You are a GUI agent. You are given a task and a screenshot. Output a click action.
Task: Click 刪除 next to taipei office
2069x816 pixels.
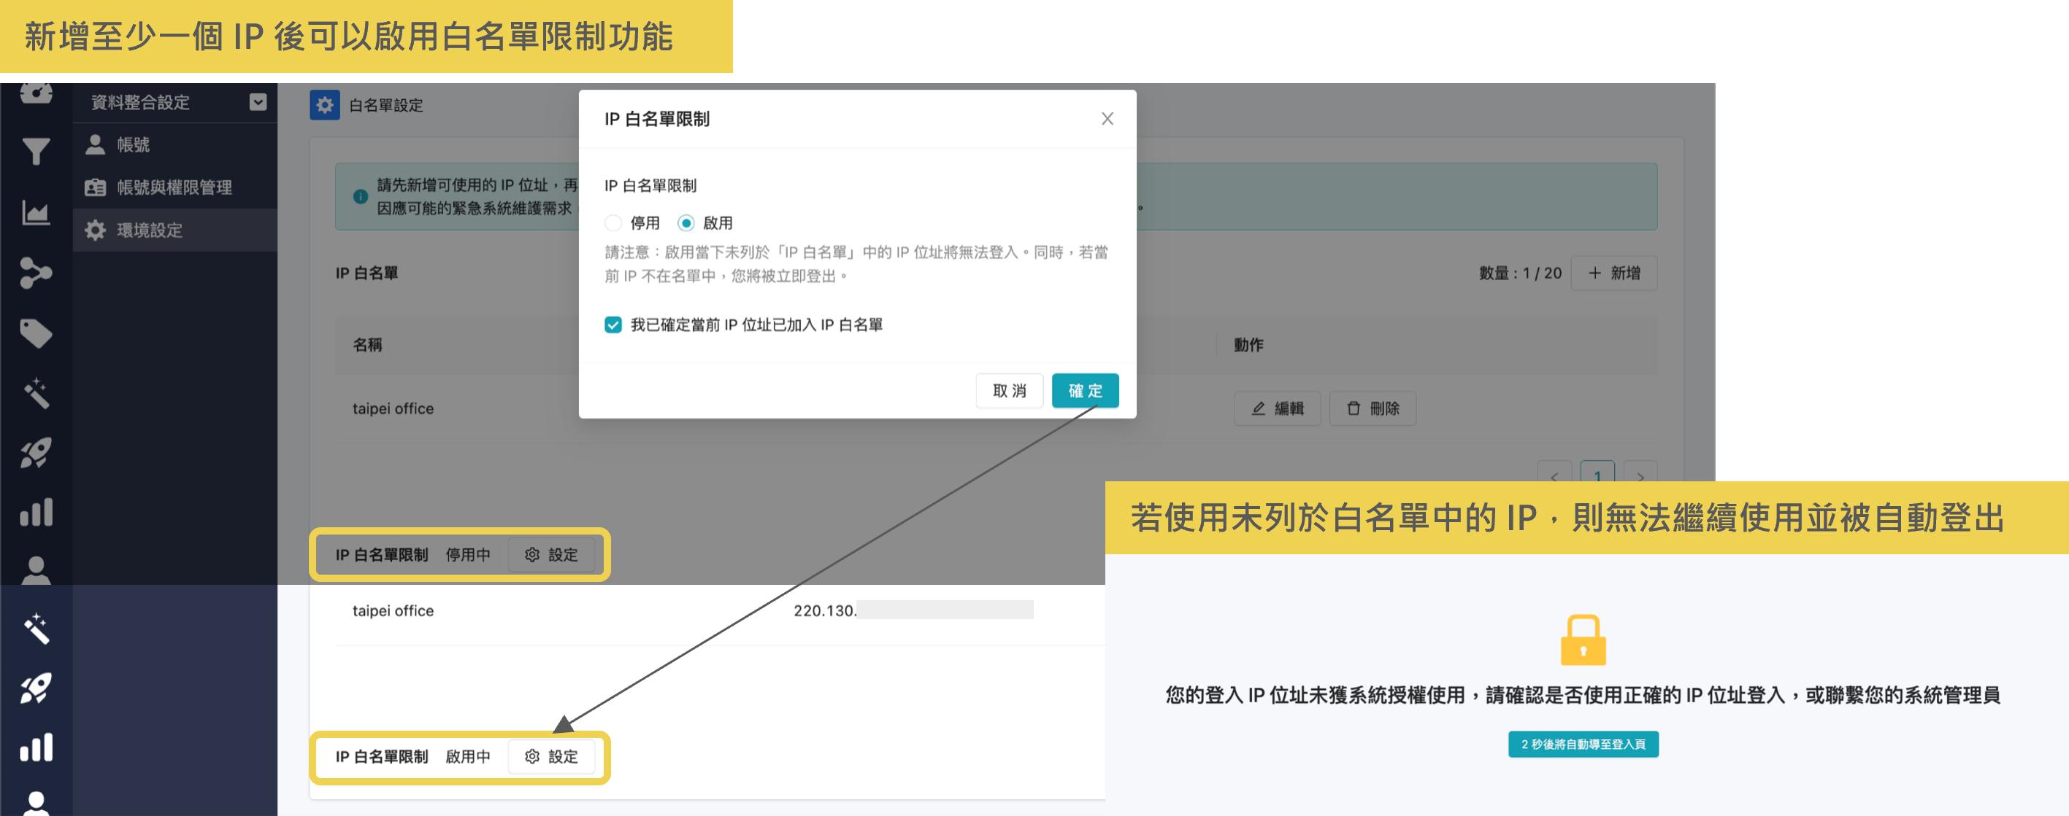point(1373,408)
